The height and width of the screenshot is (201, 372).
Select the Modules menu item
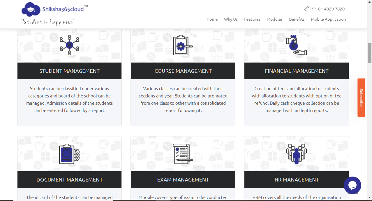tap(275, 19)
